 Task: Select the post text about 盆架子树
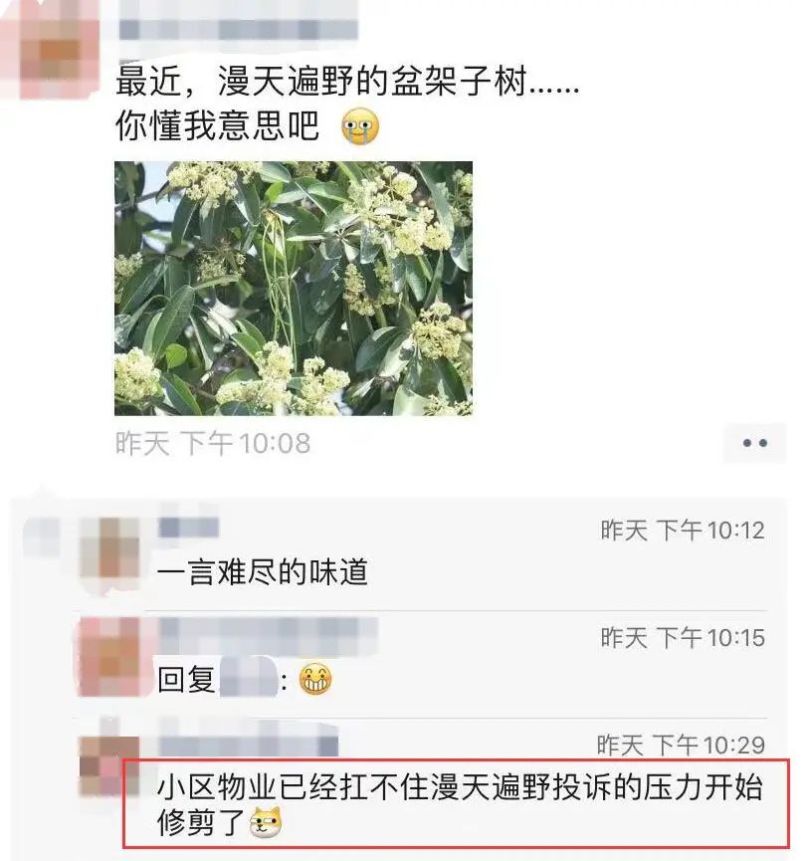[x=347, y=104]
